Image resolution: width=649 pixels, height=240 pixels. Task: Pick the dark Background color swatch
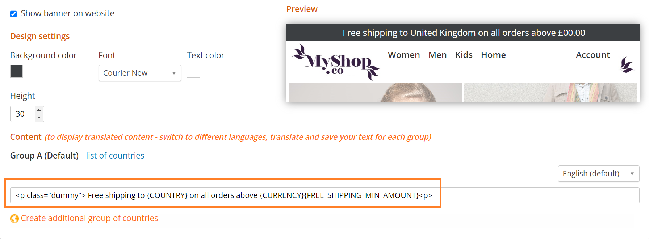[x=16, y=71]
